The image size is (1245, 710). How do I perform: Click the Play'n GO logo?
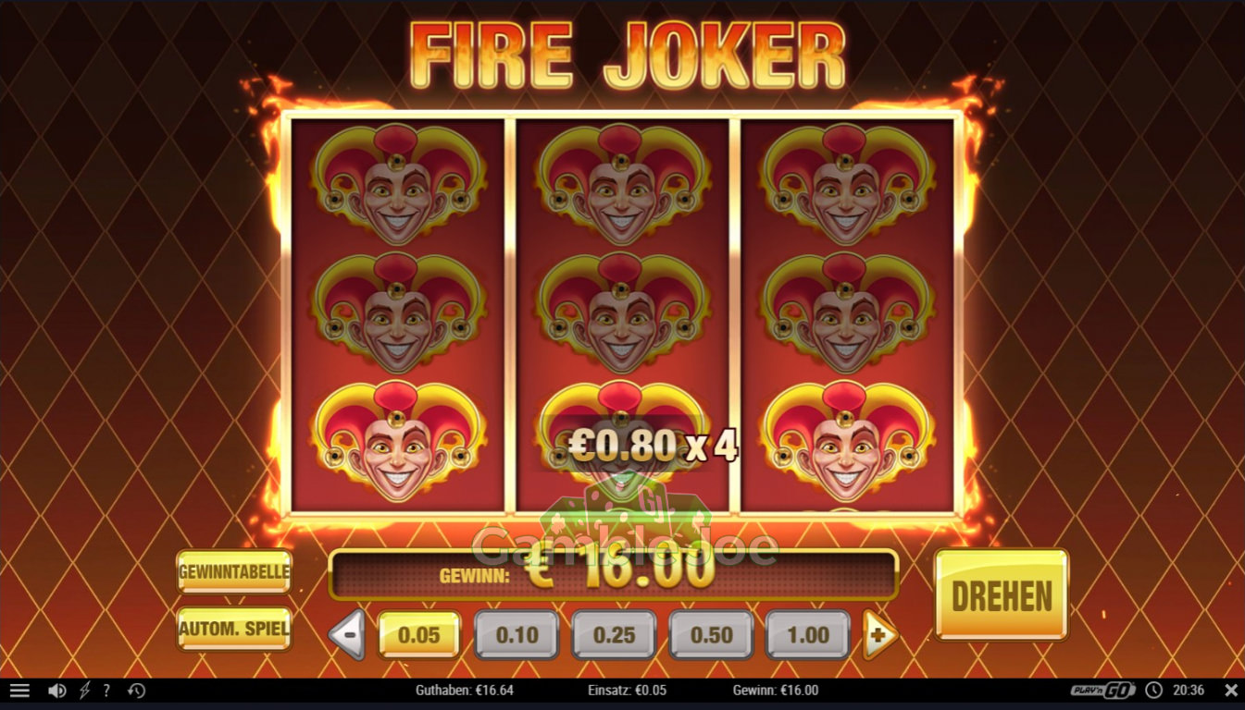coord(1103,691)
